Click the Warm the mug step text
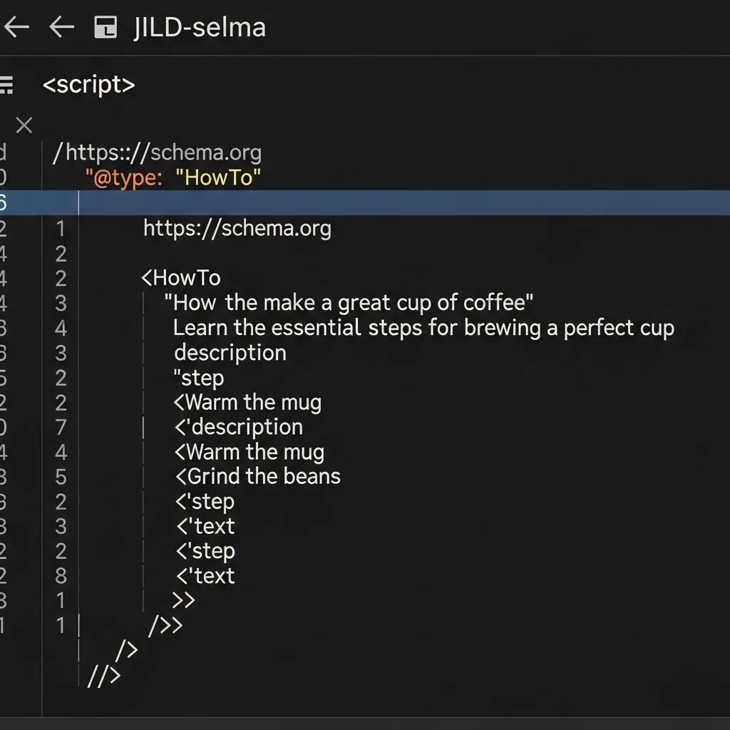 (x=247, y=401)
